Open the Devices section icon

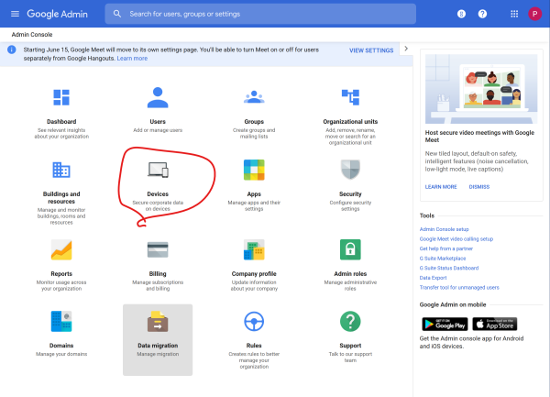click(x=158, y=171)
